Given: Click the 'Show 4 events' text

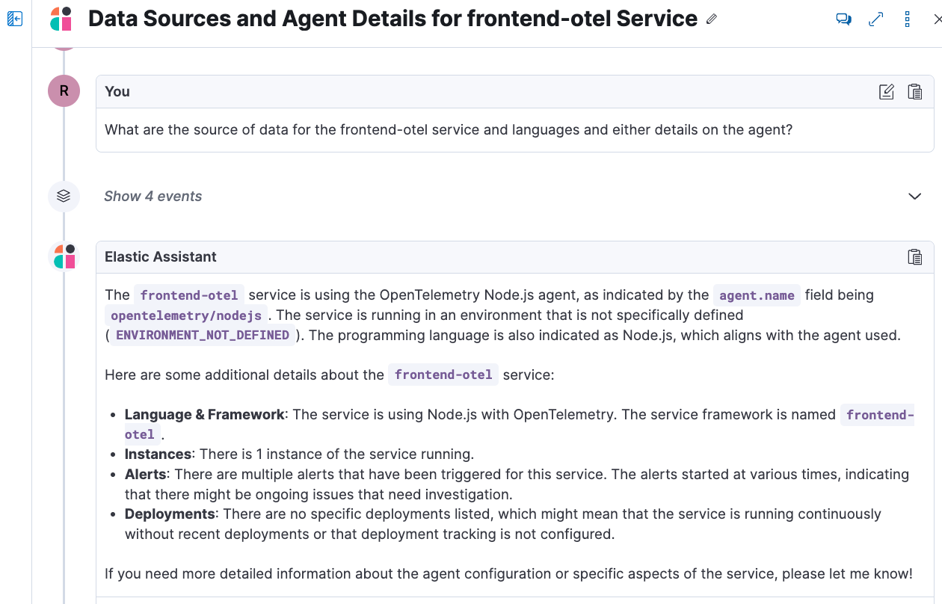Looking at the screenshot, I should [153, 197].
